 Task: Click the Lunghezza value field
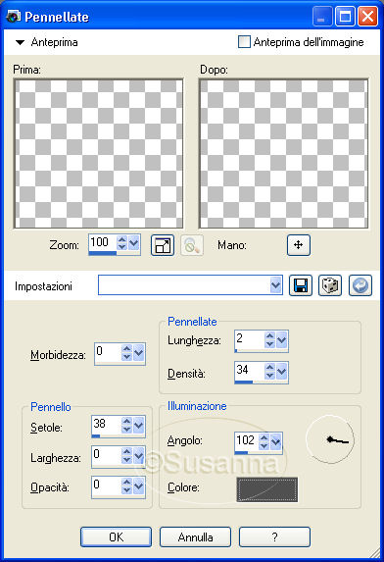pyautogui.click(x=250, y=338)
